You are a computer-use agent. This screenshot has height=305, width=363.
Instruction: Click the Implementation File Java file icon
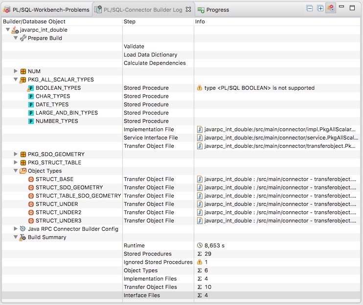[200, 129]
